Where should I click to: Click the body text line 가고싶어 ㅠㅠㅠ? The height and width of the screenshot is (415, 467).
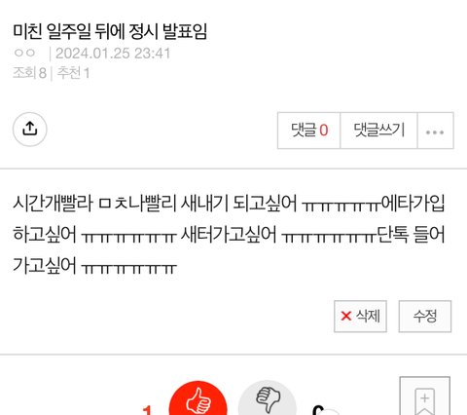pos(94,266)
